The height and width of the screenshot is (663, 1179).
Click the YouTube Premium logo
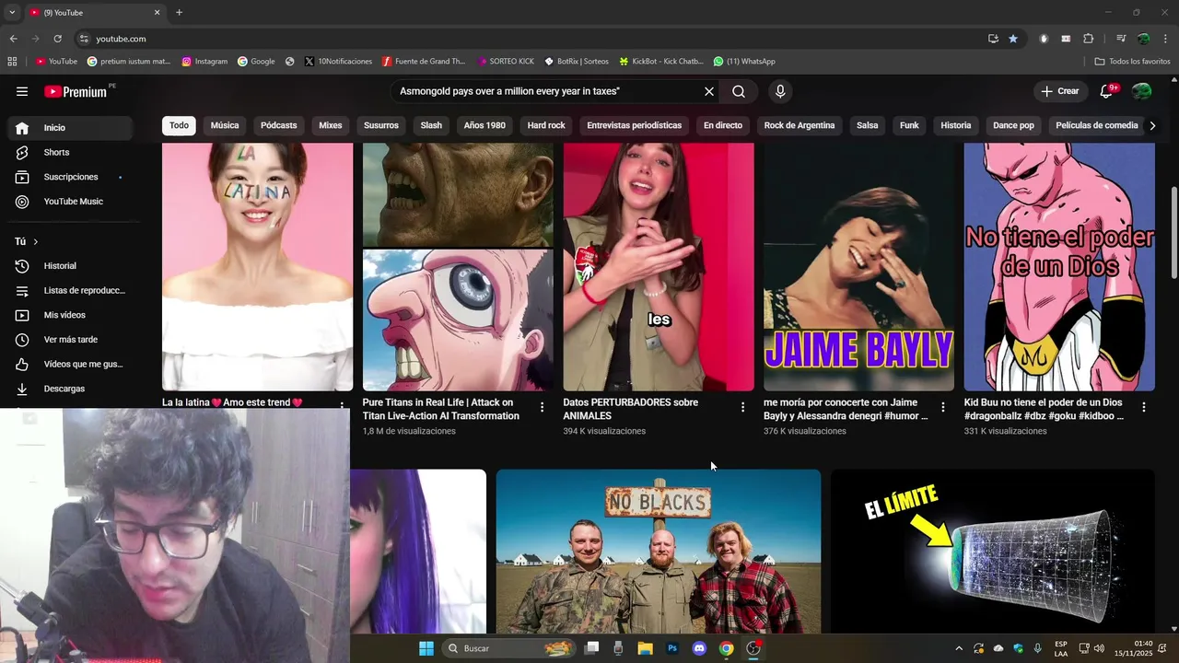[x=77, y=91]
